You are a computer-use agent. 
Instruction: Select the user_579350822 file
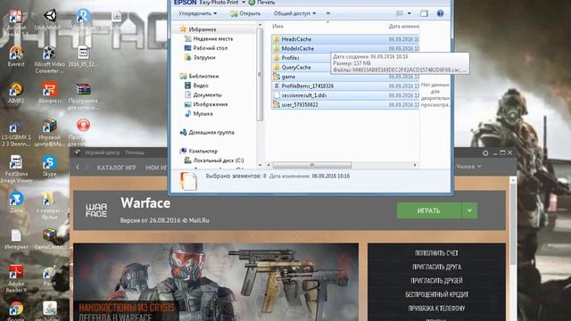tap(345, 105)
